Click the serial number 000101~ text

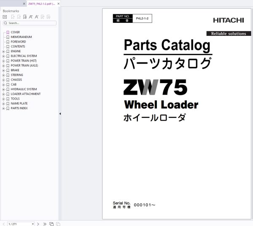(145, 205)
